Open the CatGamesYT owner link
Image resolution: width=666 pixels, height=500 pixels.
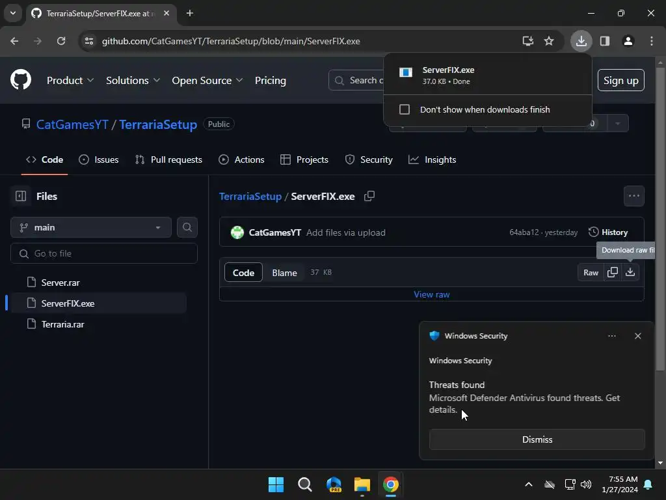point(72,124)
